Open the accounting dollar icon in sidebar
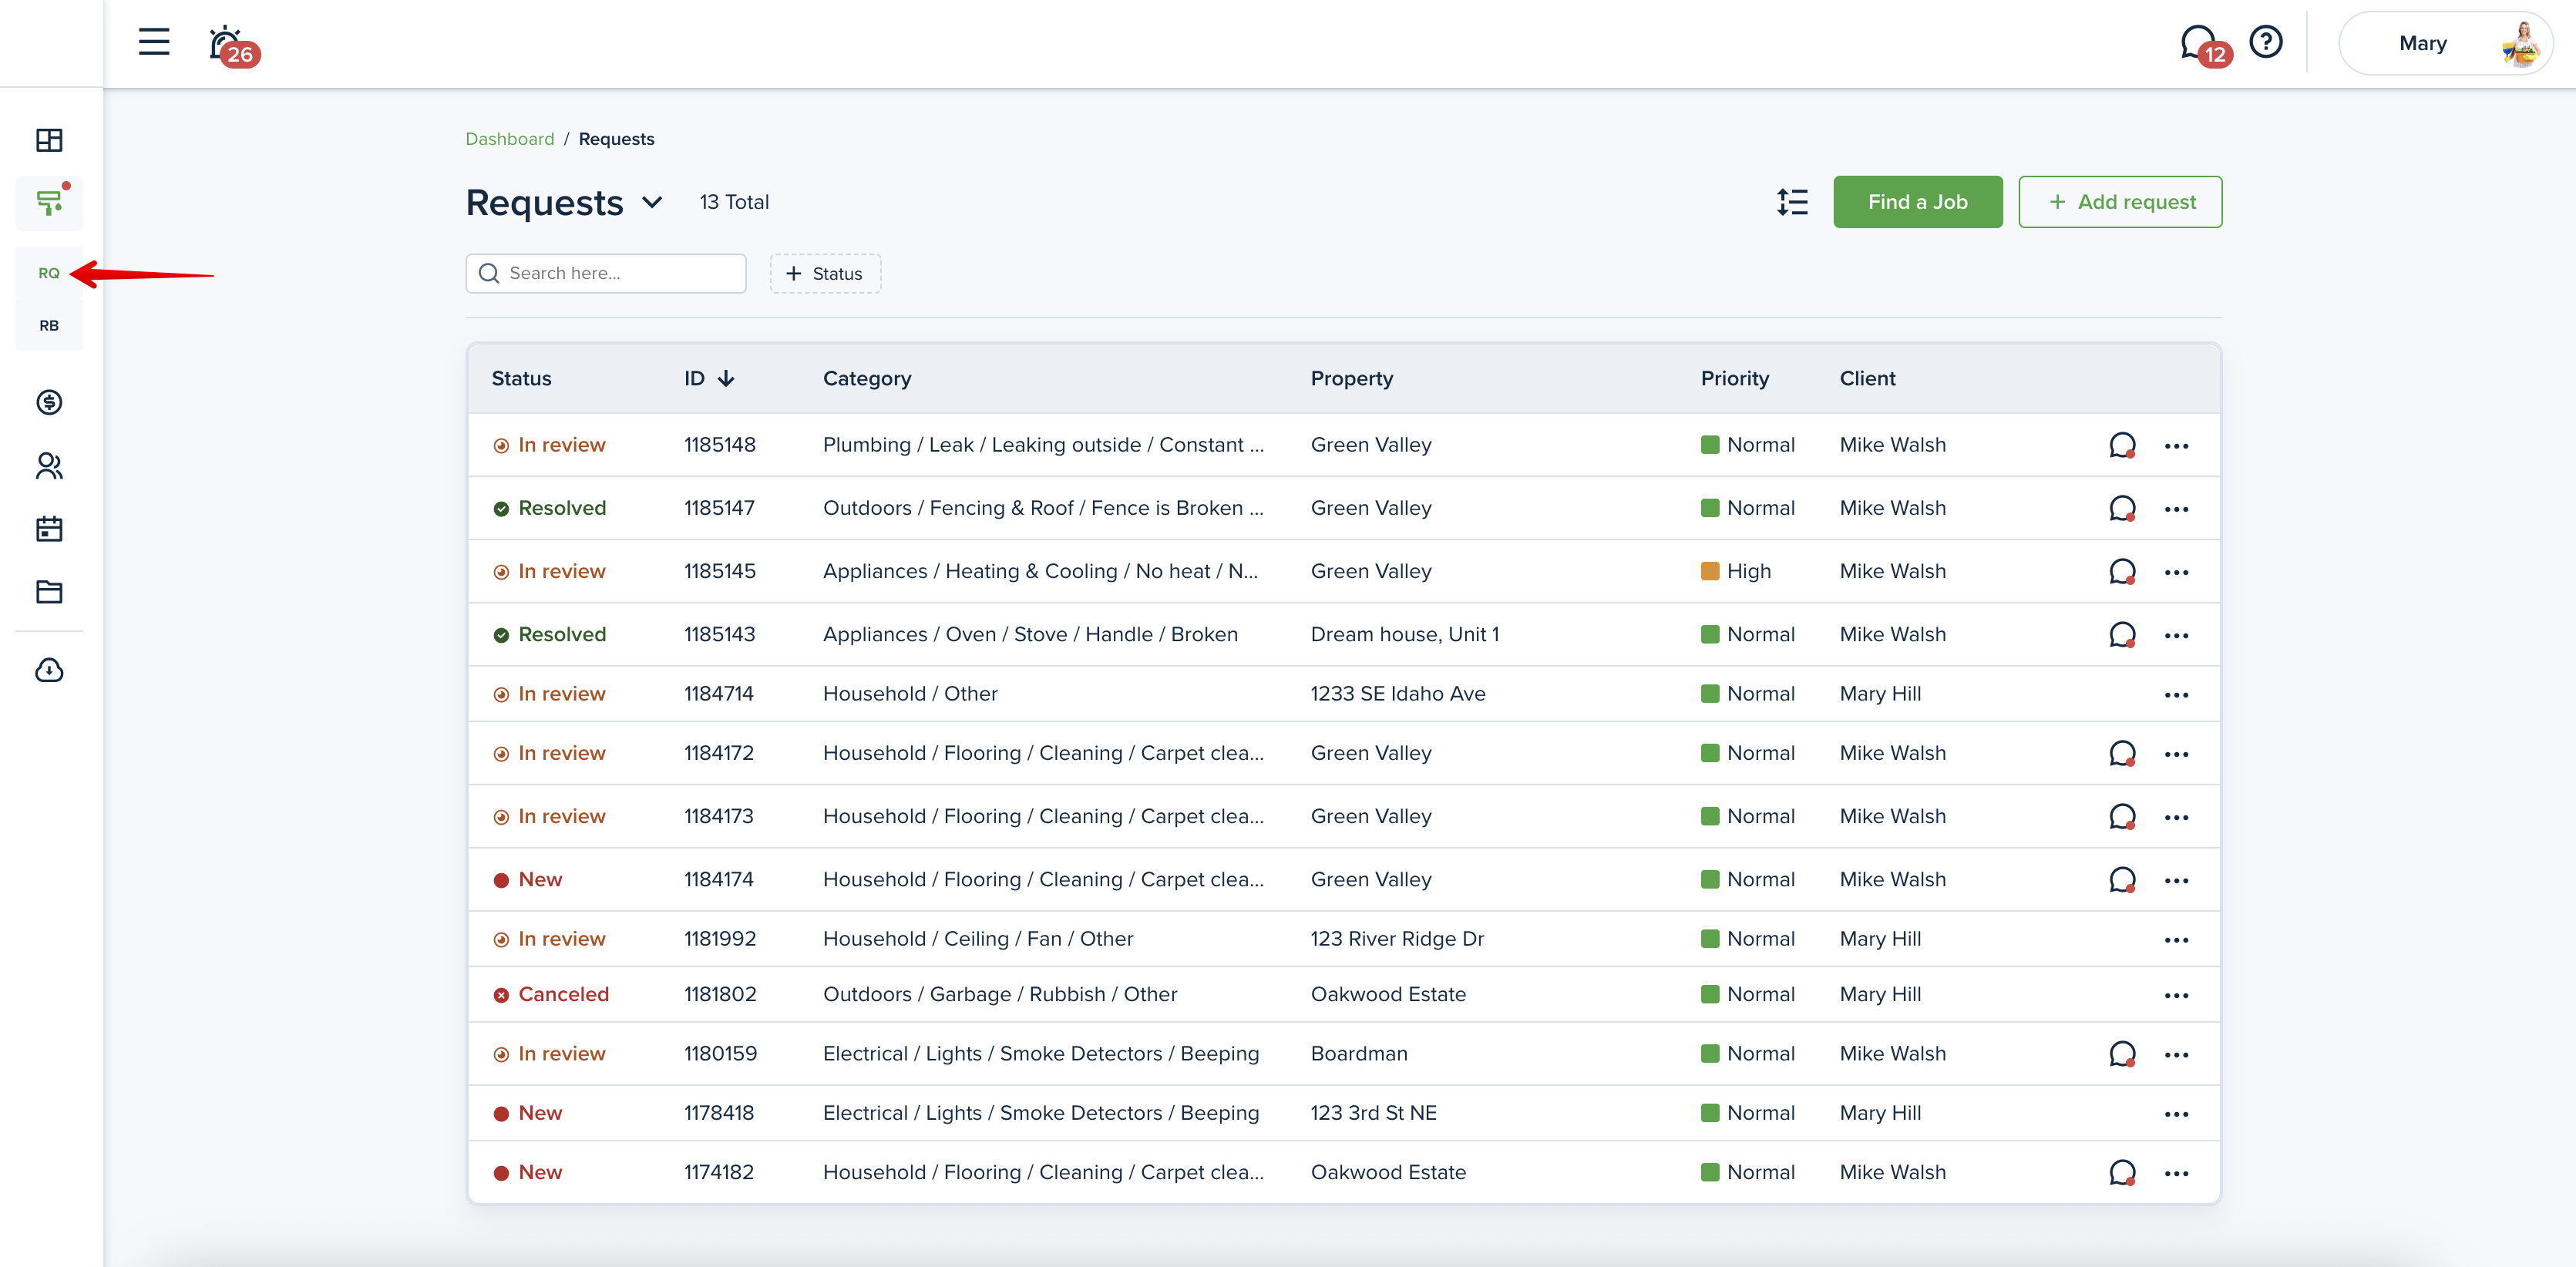The image size is (2576, 1267). coord(49,402)
